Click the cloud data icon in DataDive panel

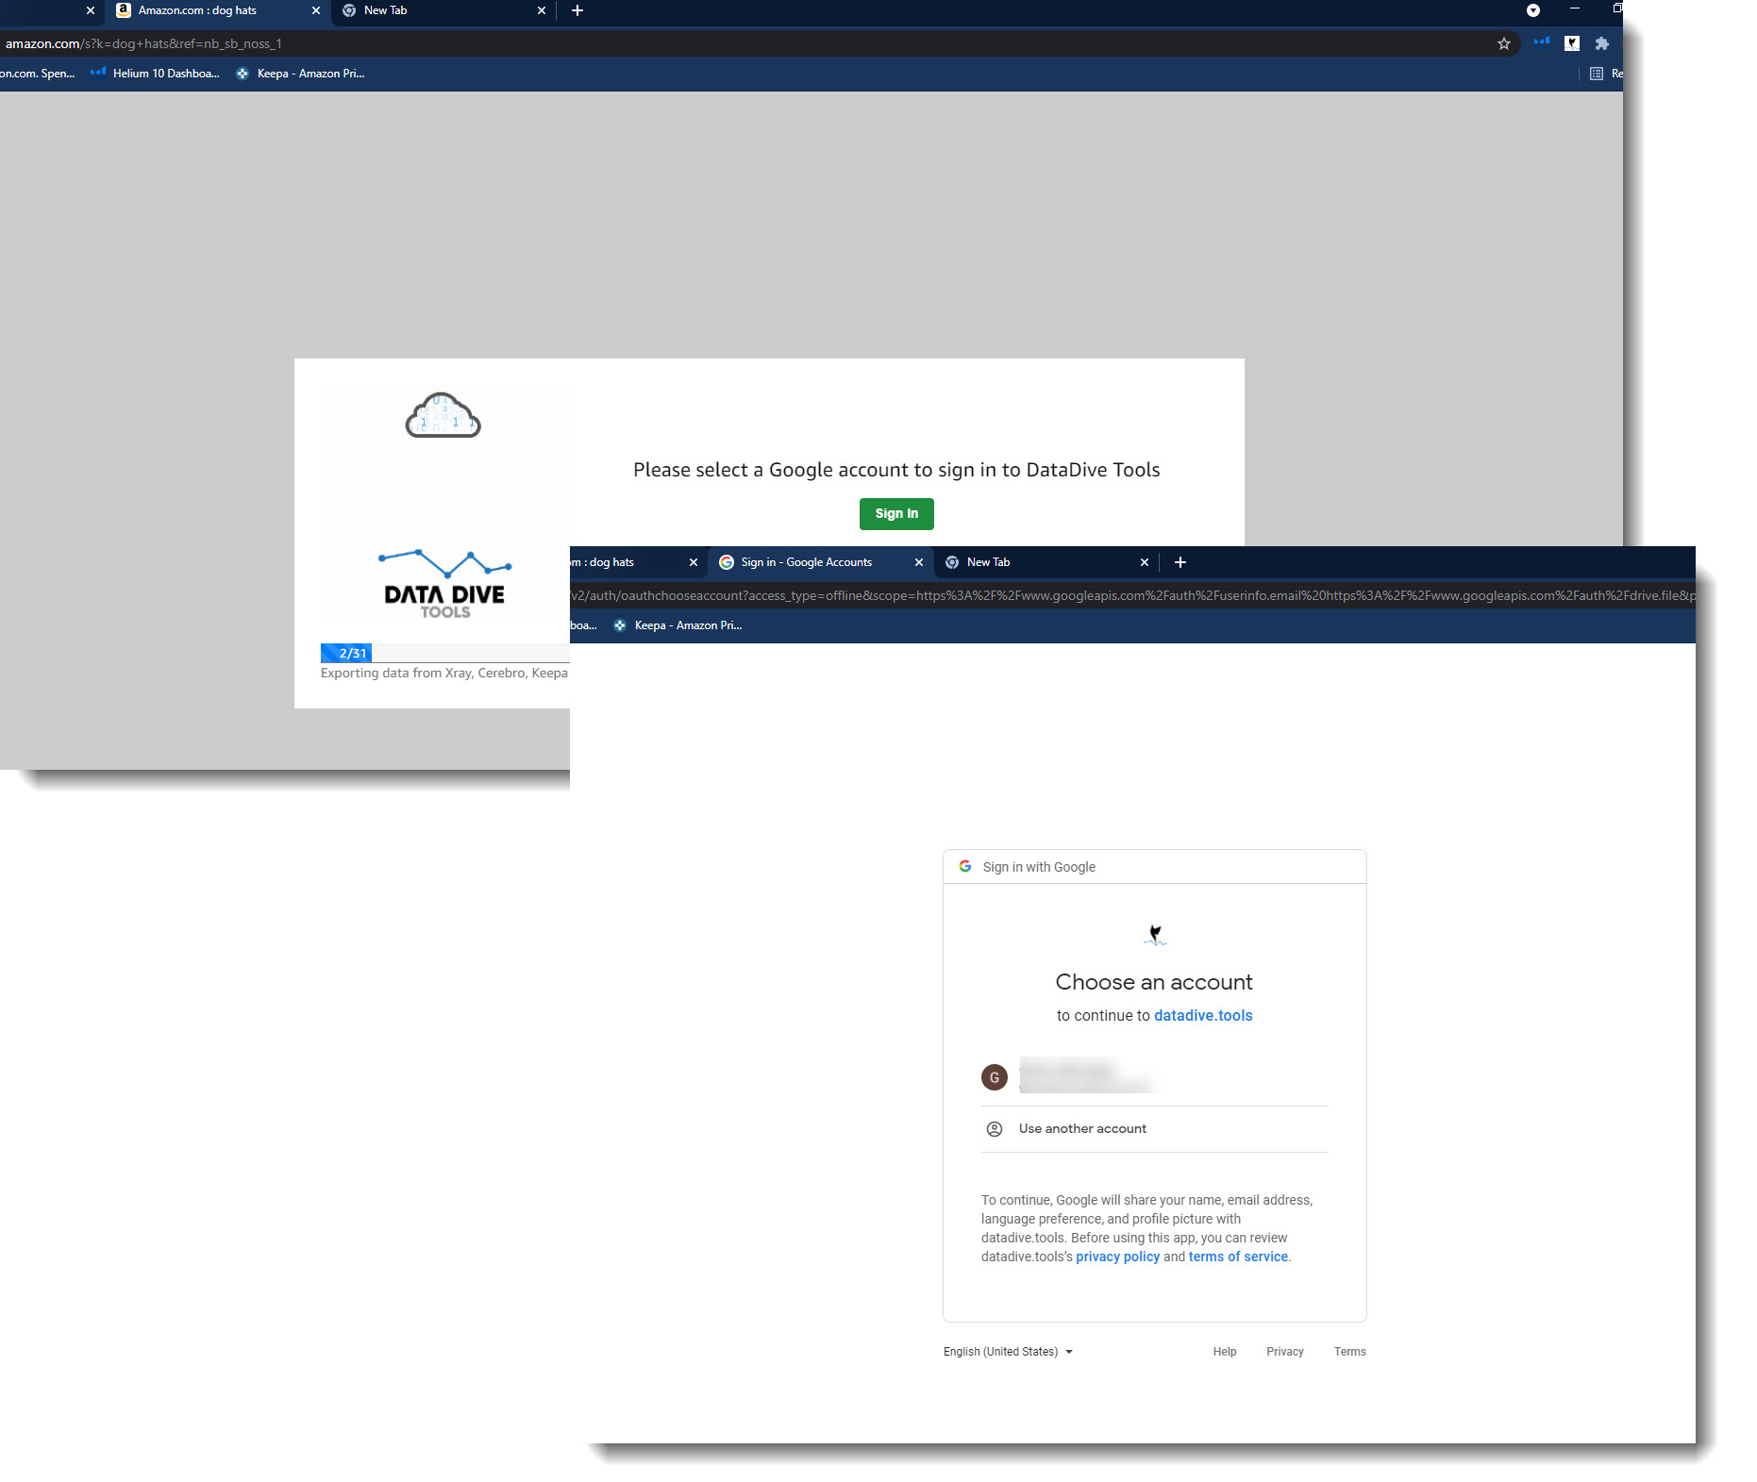(x=443, y=415)
